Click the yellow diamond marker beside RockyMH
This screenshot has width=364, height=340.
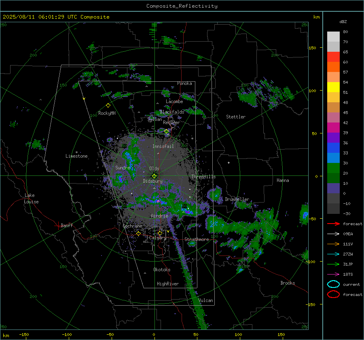pos(108,106)
